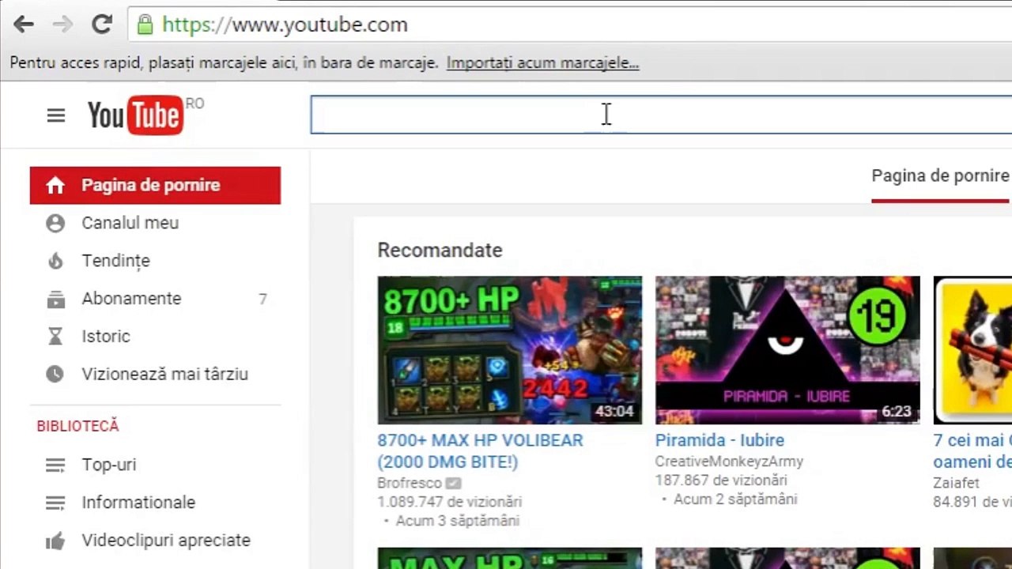The image size is (1012, 569).
Task: Open Istoric in the sidebar
Action: (x=105, y=337)
